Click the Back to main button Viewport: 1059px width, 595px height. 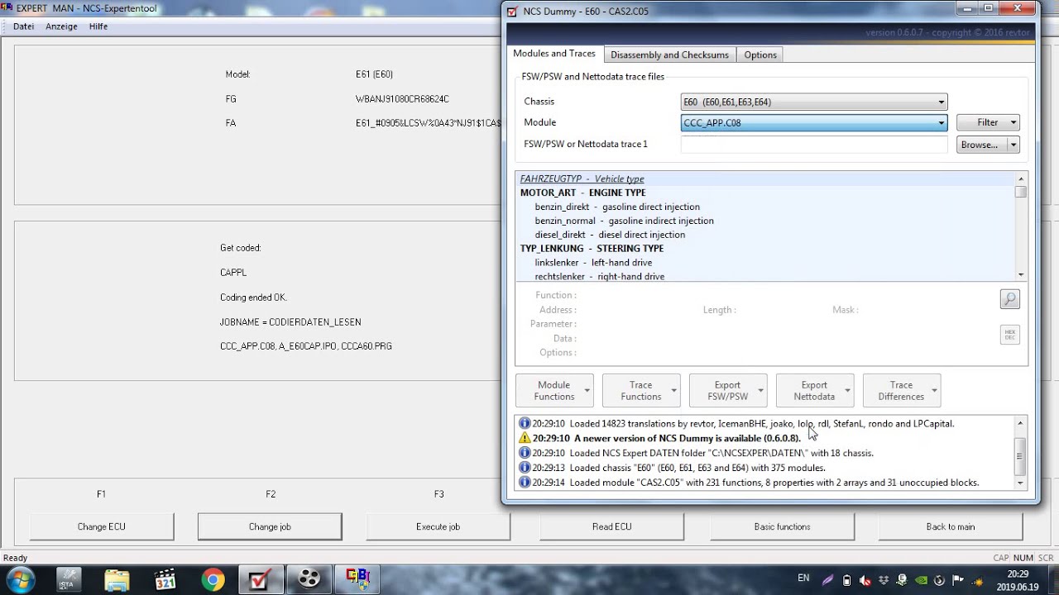(951, 526)
